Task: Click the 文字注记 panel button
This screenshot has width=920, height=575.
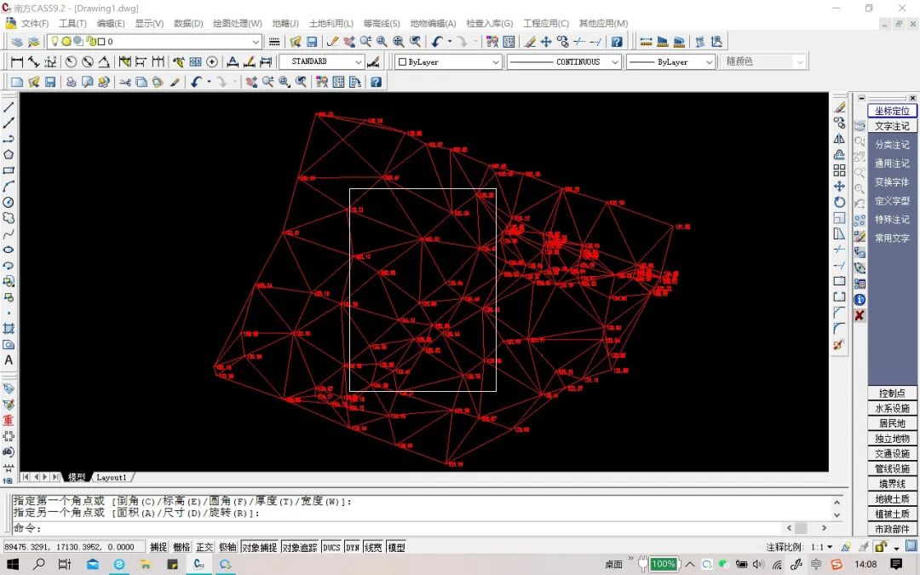Action: coord(892,126)
